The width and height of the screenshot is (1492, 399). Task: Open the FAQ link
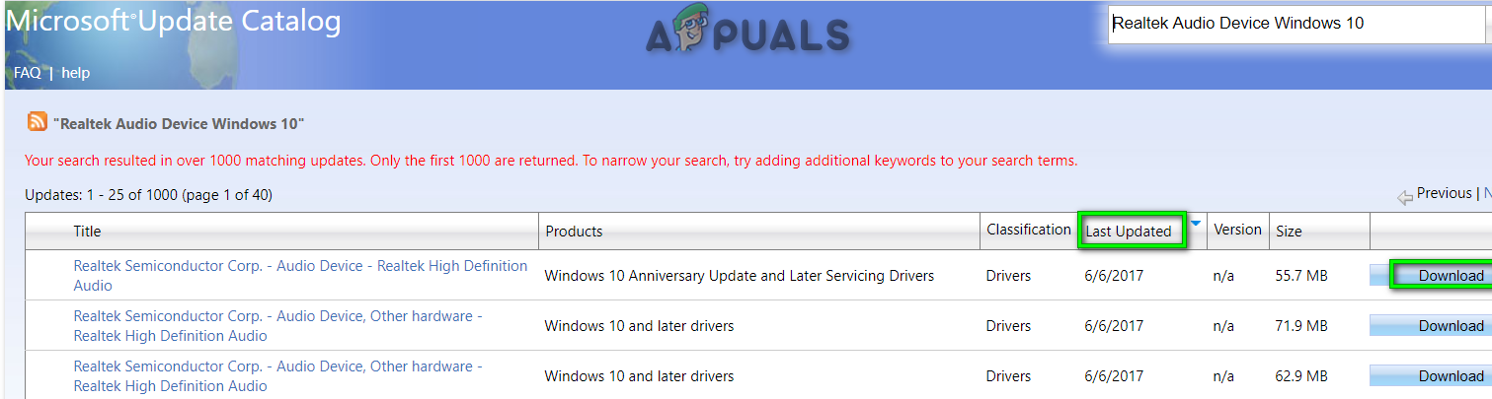tap(28, 73)
